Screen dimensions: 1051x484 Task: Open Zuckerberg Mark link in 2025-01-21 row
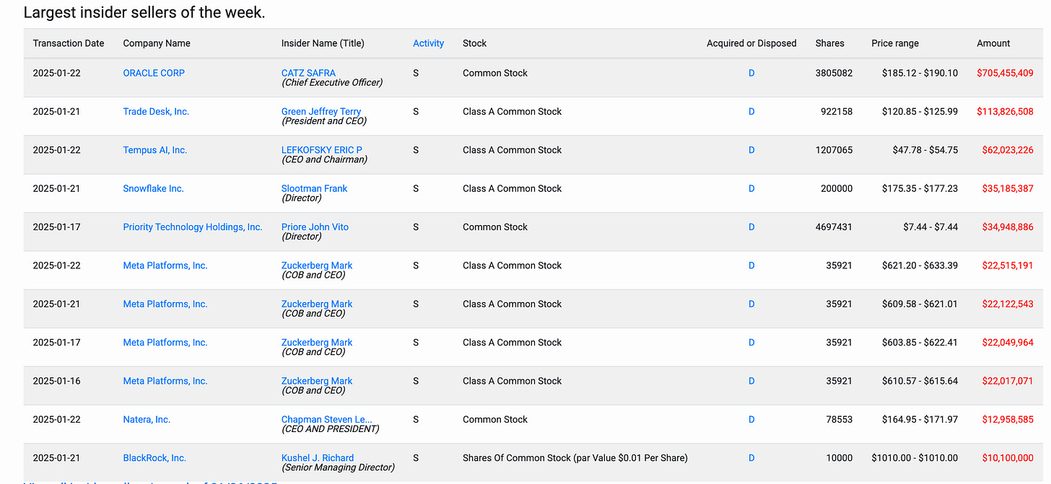(317, 304)
